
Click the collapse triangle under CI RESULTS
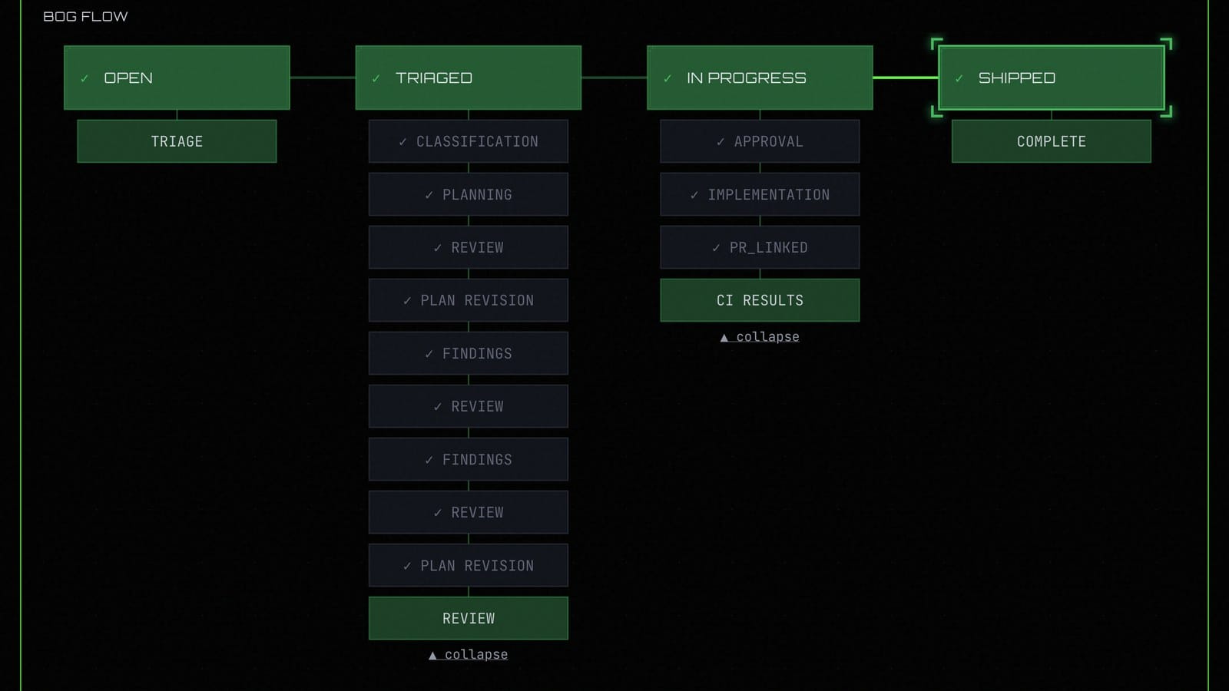pos(724,336)
